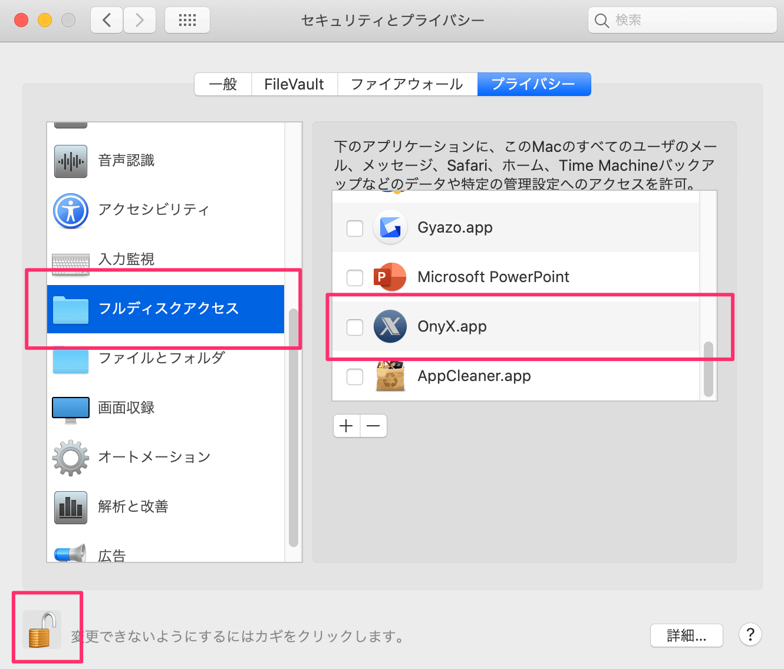Switch to the FileVault tab
The image size is (784, 669).
click(x=294, y=84)
